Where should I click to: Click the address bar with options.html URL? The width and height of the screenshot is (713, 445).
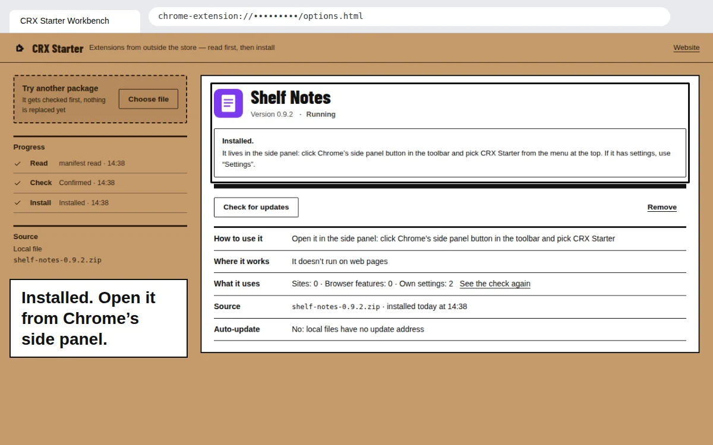click(409, 17)
